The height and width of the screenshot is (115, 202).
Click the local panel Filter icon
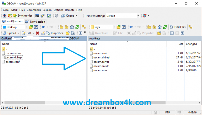(36, 27)
